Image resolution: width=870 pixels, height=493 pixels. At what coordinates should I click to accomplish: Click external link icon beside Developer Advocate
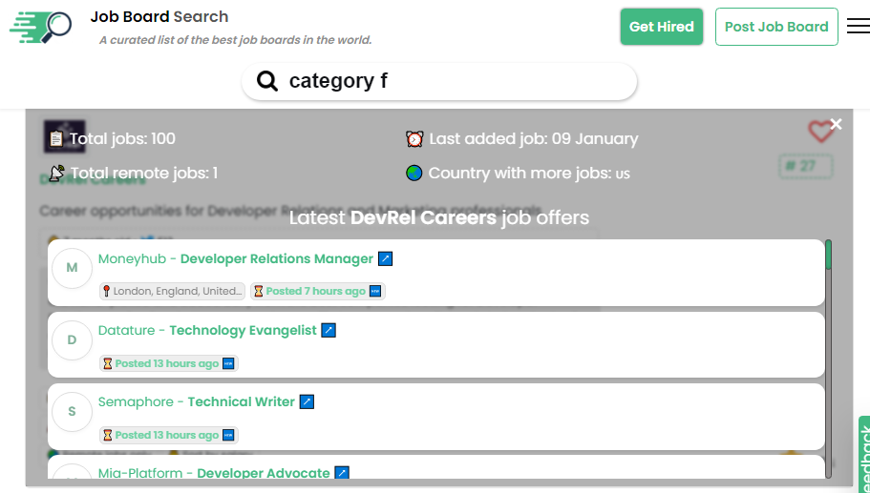(x=342, y=473)
